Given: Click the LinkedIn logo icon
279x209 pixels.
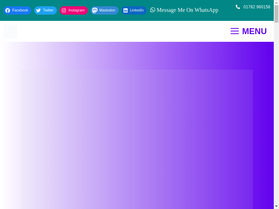Looking at the screenshot, I should point(126,10).
